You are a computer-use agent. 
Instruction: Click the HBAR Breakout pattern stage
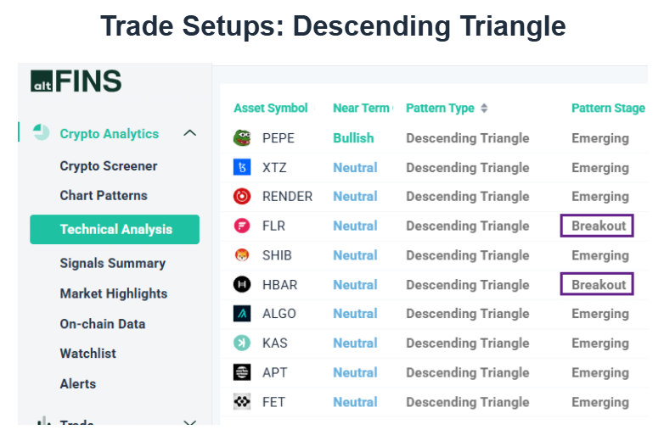599,285
